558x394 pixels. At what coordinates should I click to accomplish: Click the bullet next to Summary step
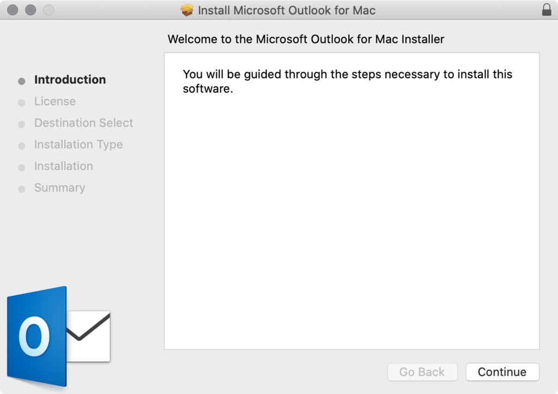(x=21, y=188)
